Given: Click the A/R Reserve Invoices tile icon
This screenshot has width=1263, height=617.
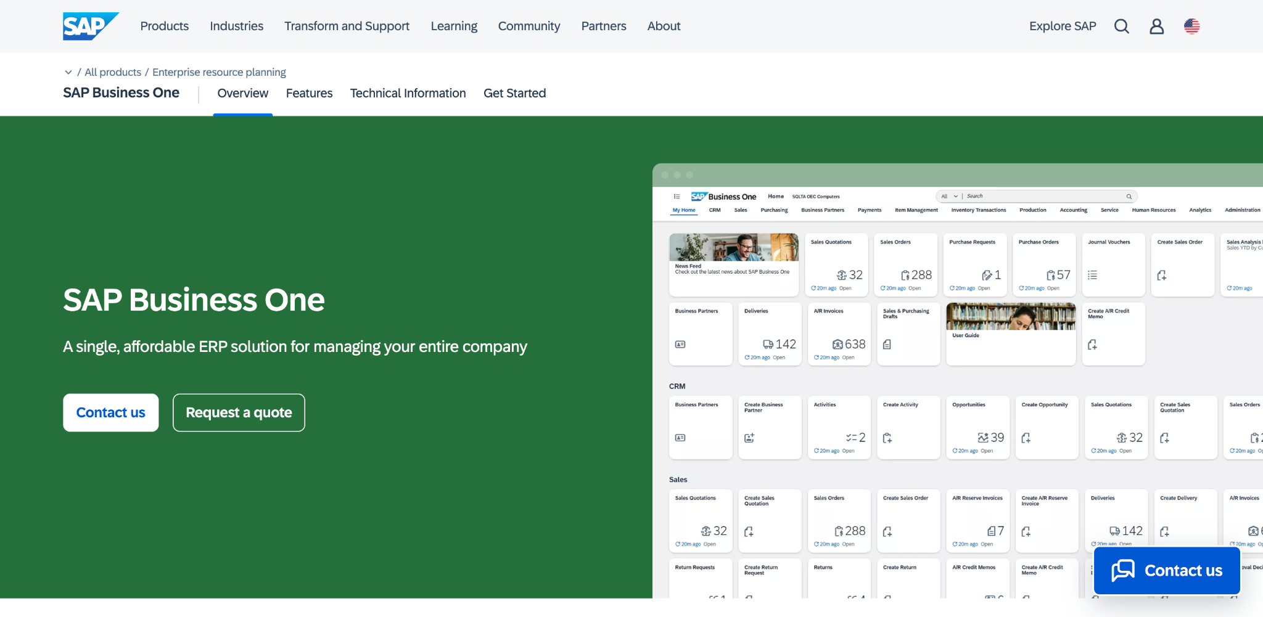Looking at the screenshot, I should 991,531.
